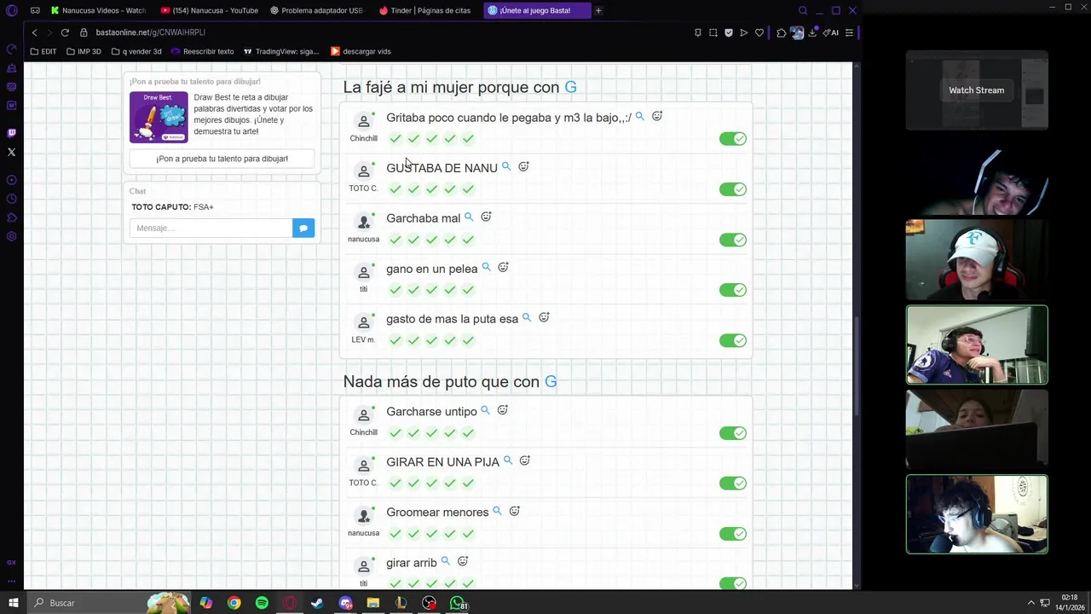Open Twitch in the Opera GX sidebar
The height and width of the screenshot is (614, 1091).
[x=11, y=133]
